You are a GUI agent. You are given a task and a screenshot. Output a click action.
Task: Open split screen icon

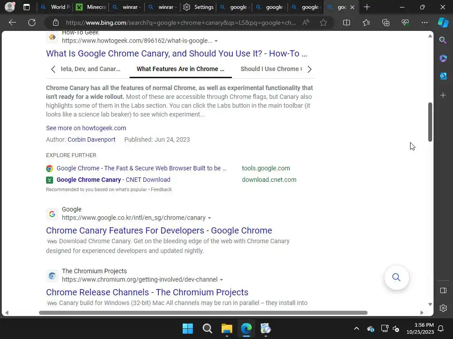(x=346, y=23)
